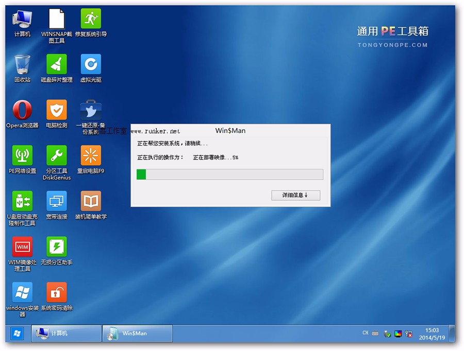
Task: Expand the 详细信息 details button
Action: click(295, 196)
